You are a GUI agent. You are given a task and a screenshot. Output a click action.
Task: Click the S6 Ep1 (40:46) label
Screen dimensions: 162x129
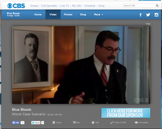coord(55,115)
